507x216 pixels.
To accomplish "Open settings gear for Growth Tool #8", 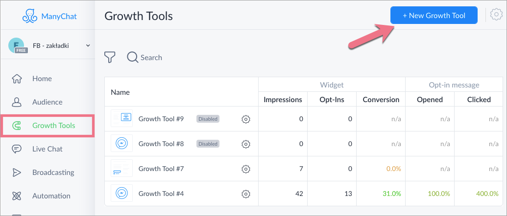I will pos(246,144).
